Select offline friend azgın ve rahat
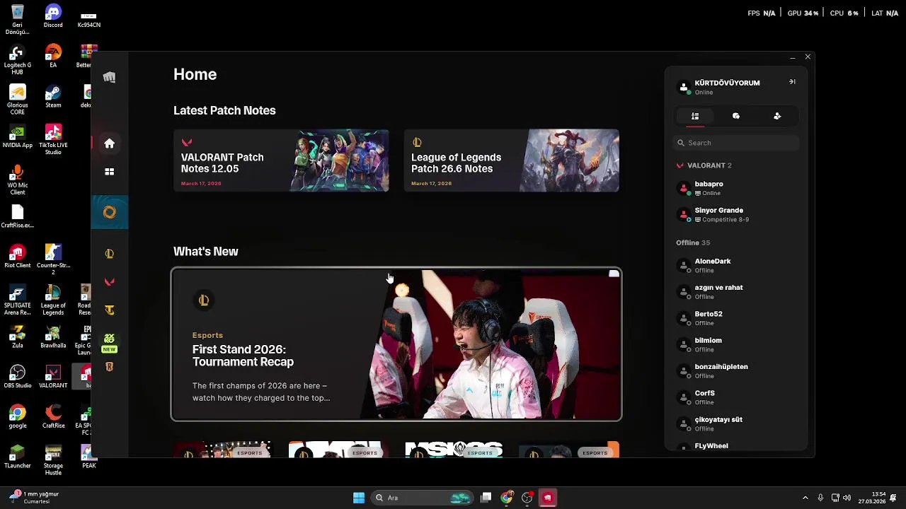The height and width of the screenshot is (509, 906). click(736, 292)
